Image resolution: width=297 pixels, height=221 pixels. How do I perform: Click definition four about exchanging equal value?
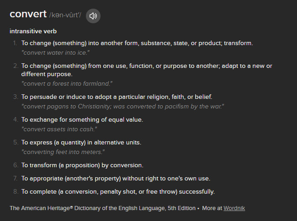[82, 119]
